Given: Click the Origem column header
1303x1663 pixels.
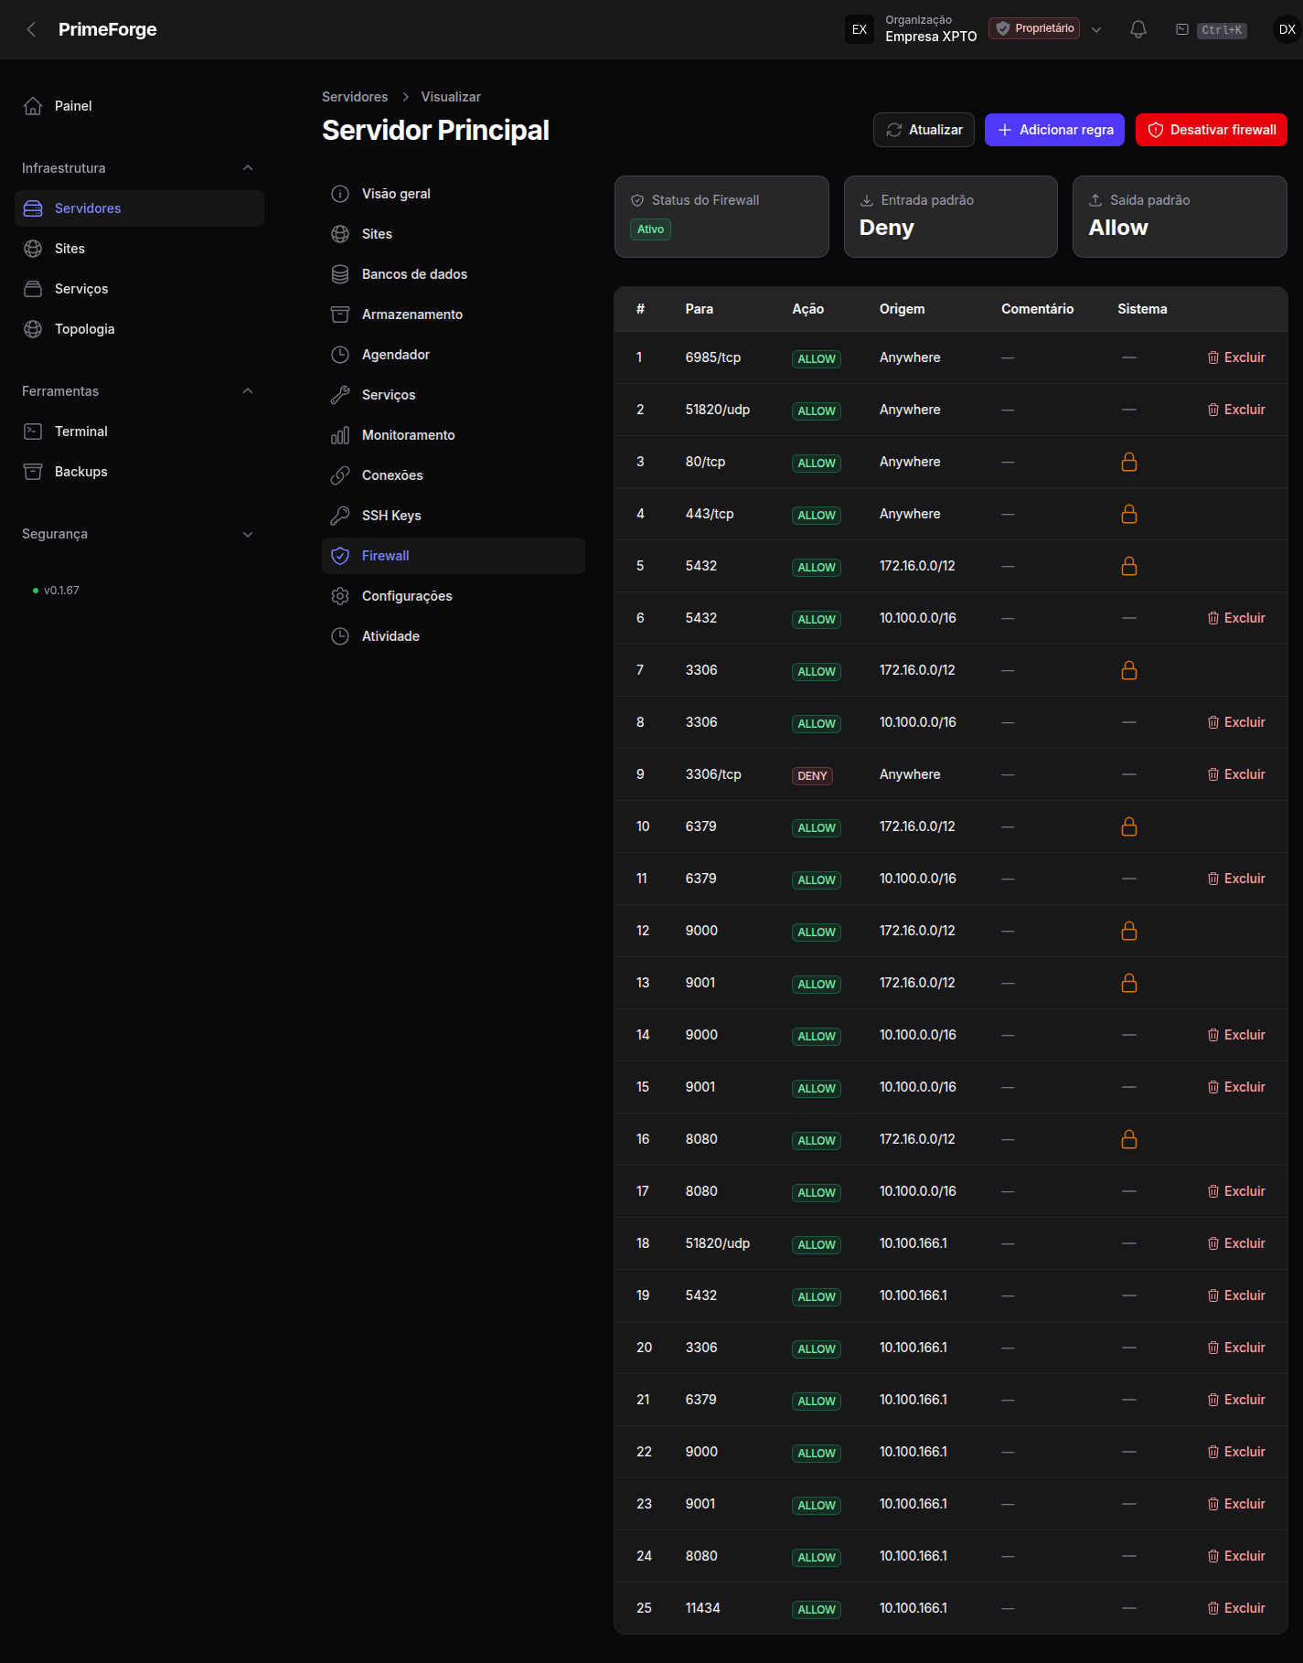Looking at the screenshot, I should pyautogui.click(x=902, y=309).
